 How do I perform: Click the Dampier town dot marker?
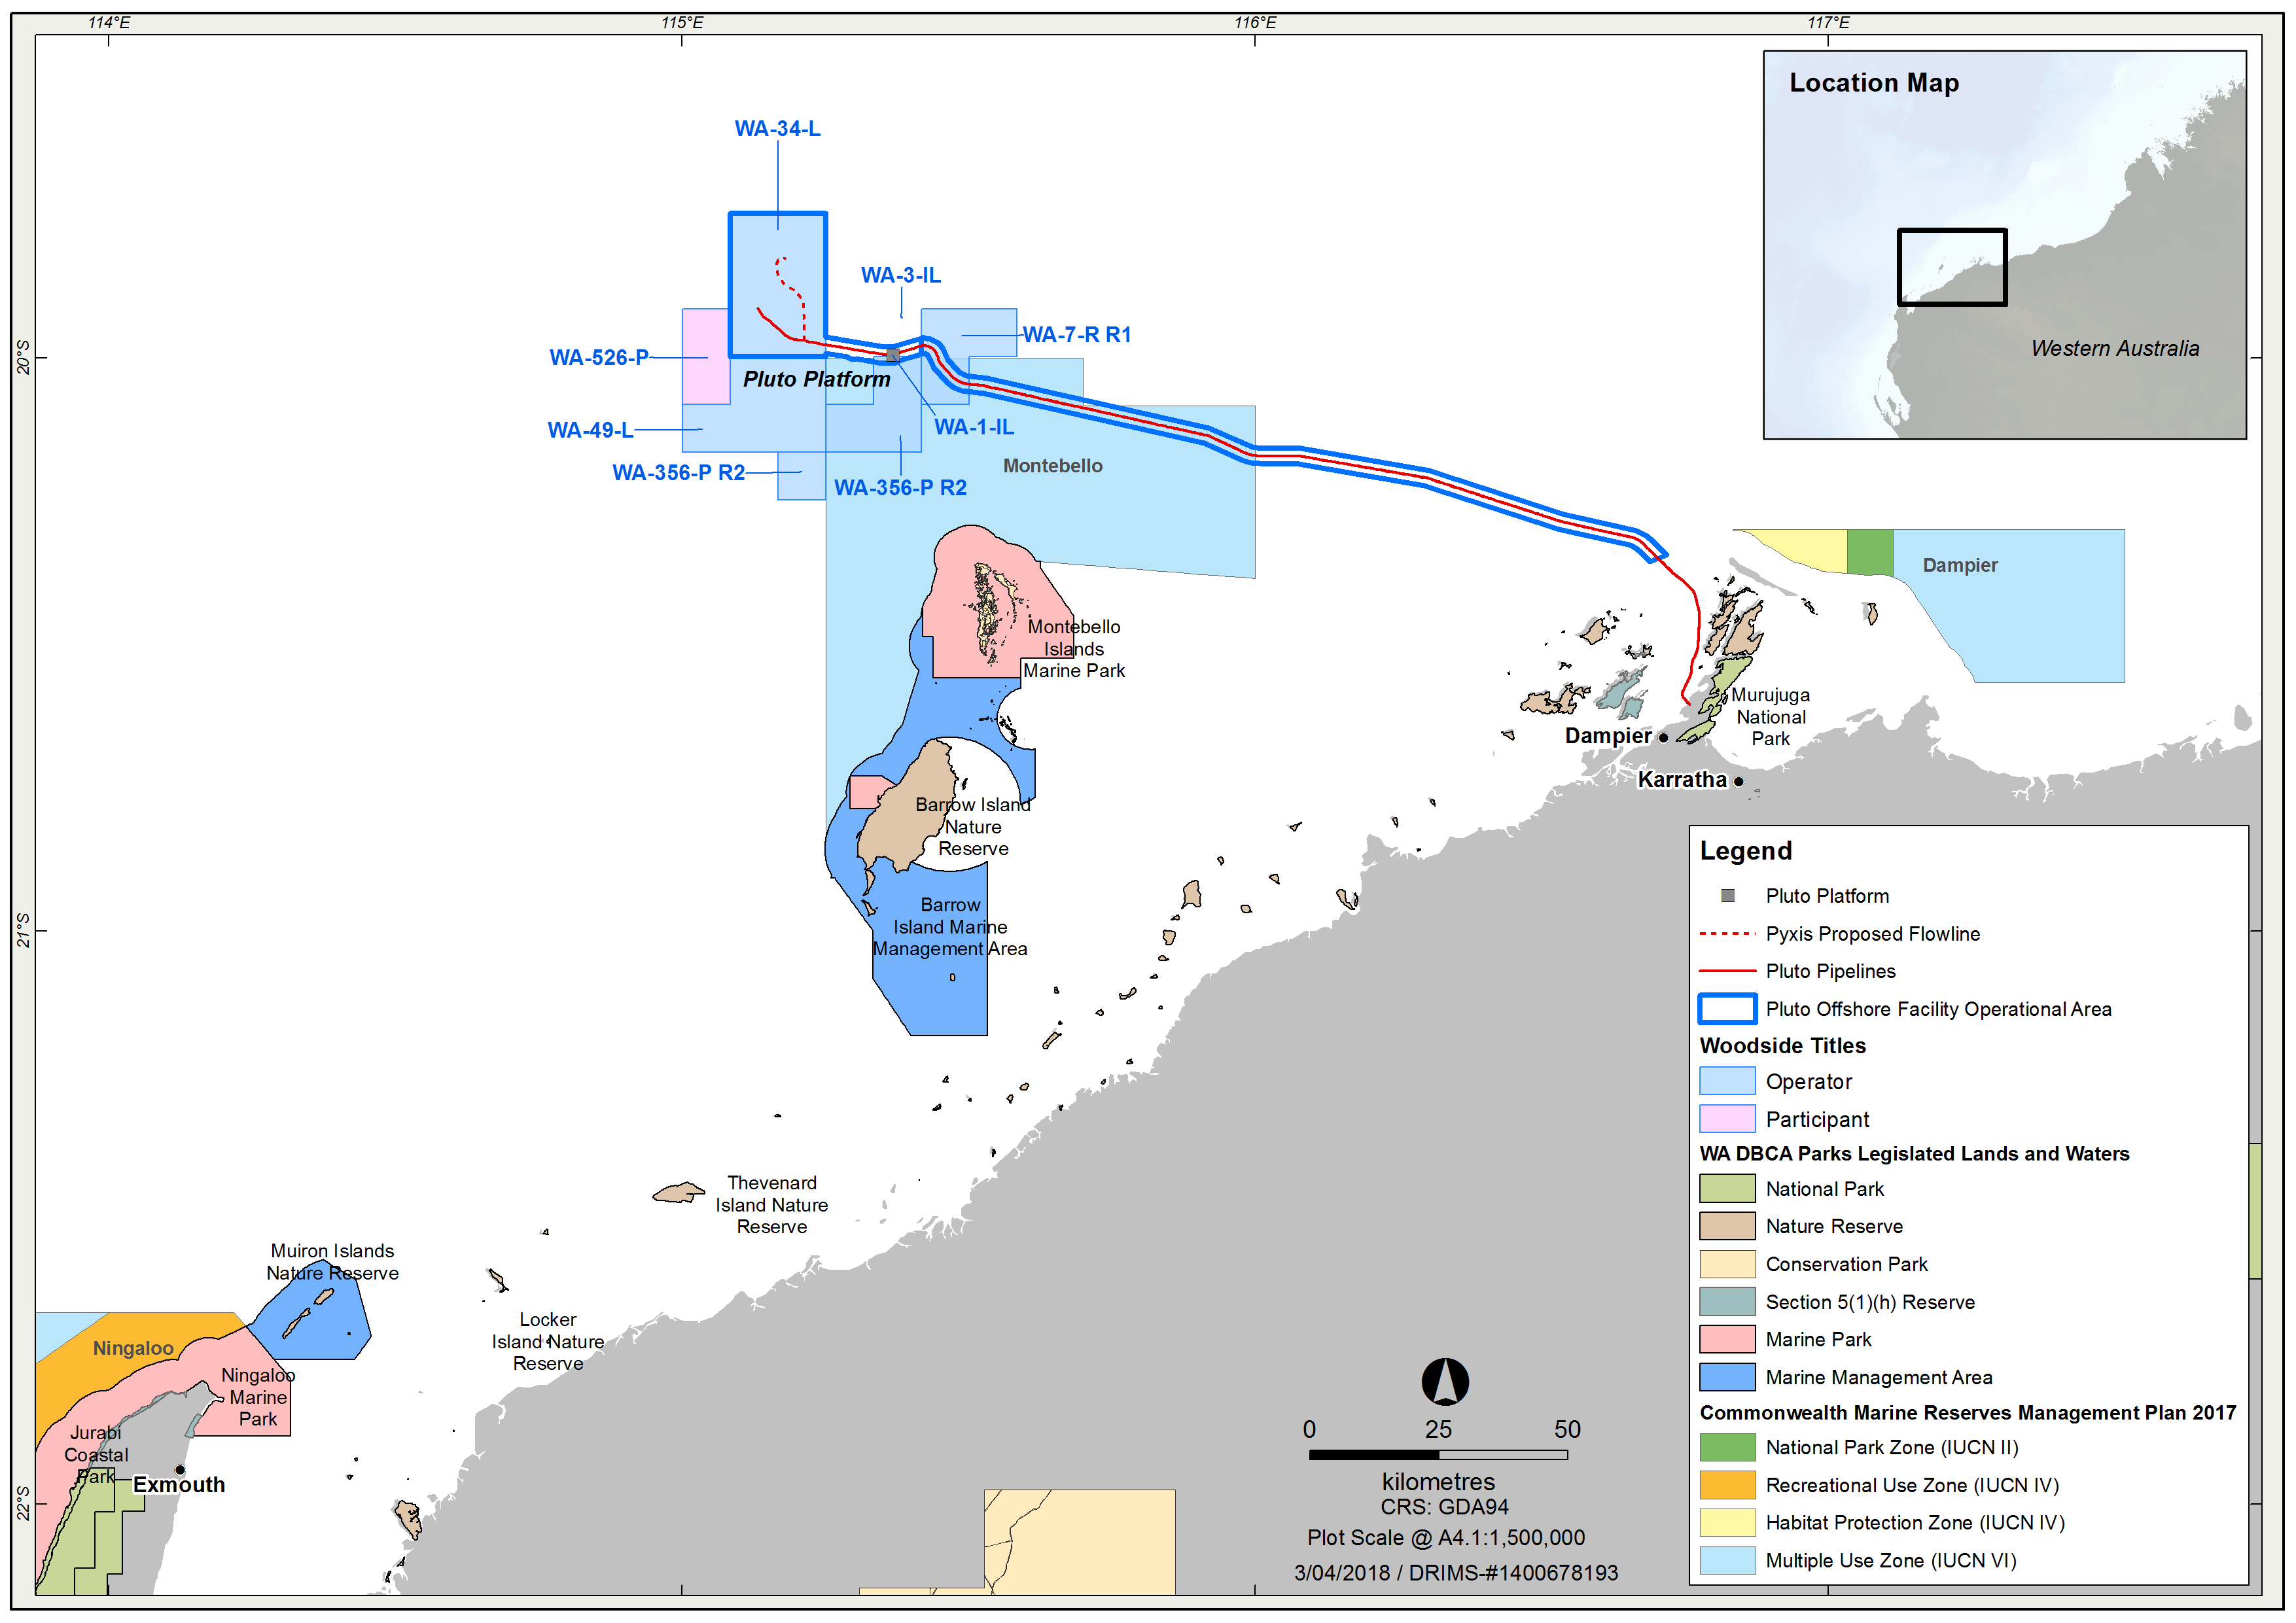pyautogui.click(x=1663, y=738)
